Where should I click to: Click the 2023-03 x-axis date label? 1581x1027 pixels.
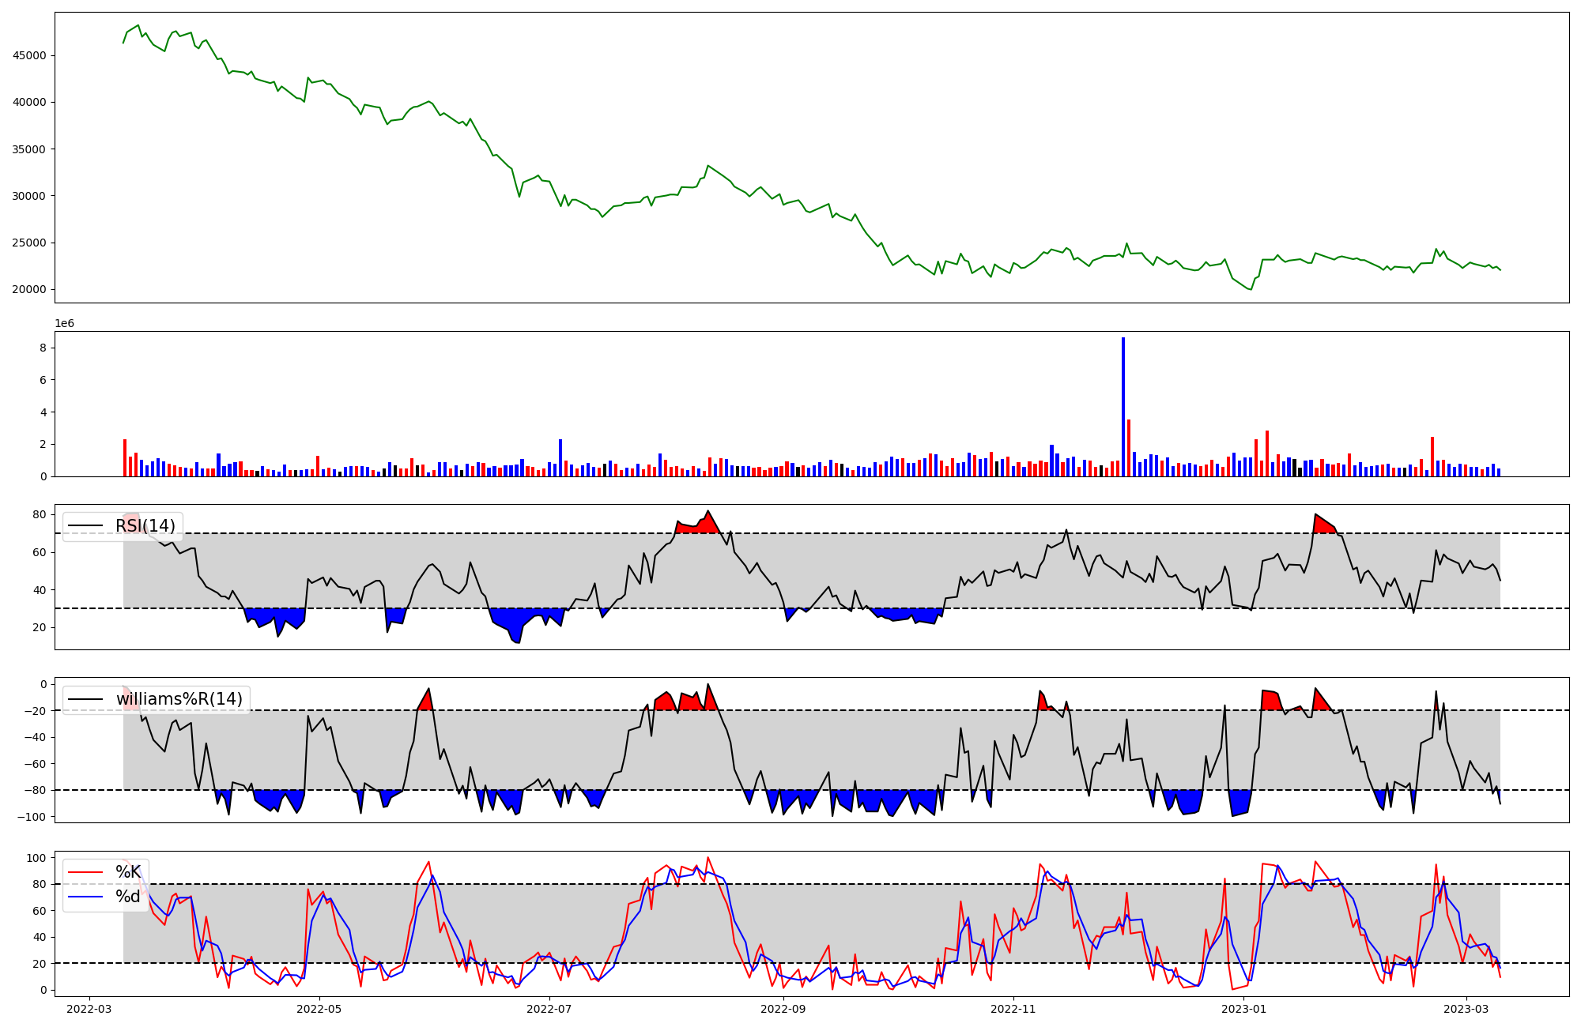pyautogui.click(x=1466, y=1009)
